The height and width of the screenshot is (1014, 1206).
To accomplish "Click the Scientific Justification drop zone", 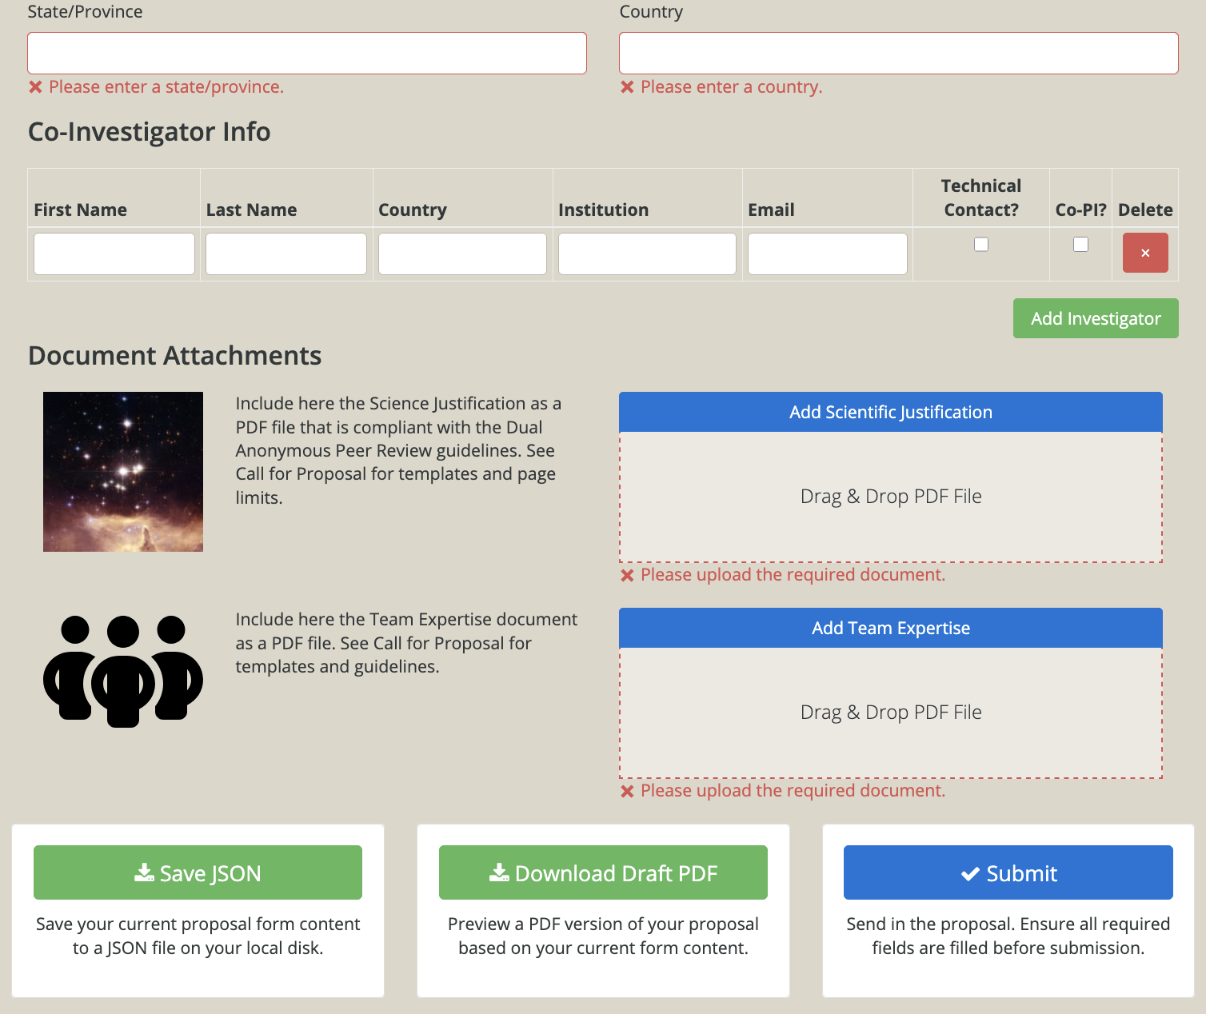I will [x=890, y=497].
